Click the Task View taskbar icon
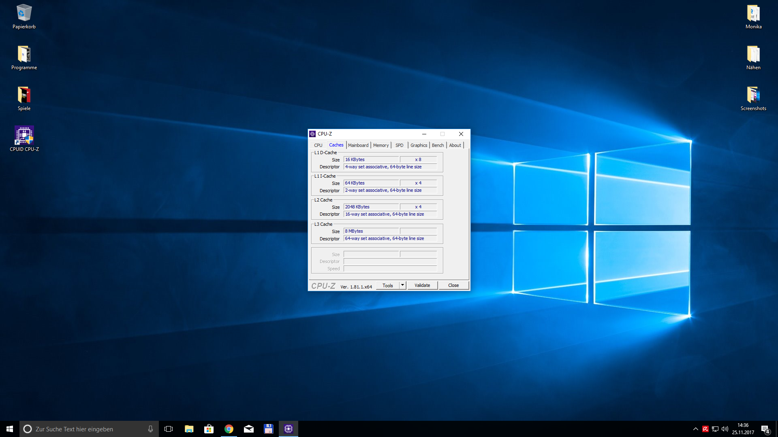This screenshot has height=437, width=778. pos(169,429)
